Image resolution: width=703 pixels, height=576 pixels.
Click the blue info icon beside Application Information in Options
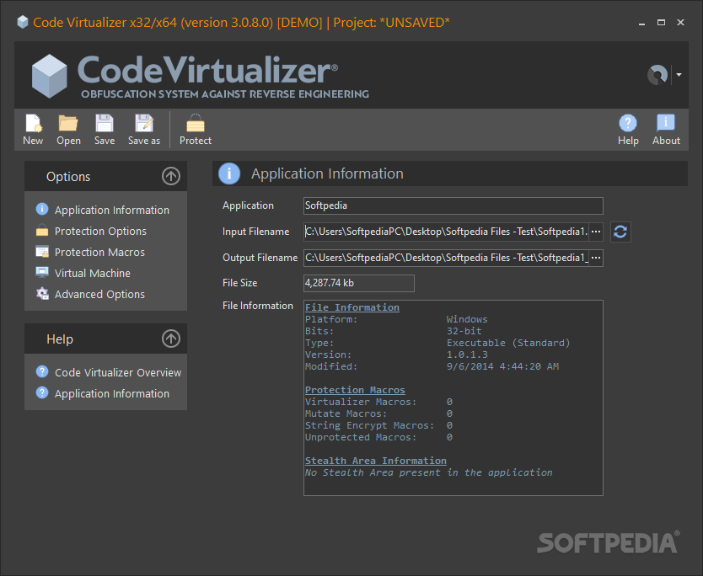point(42,209)
